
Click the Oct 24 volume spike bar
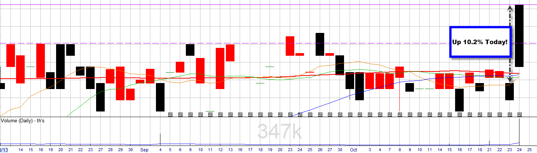[x=519, y=131]
